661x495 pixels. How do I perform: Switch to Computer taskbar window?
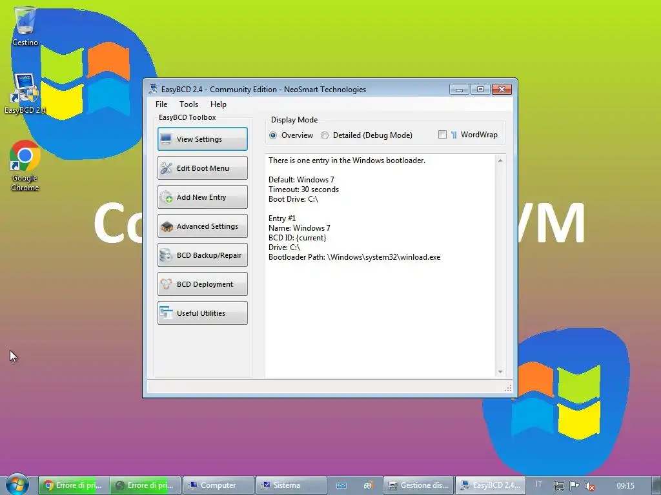point(218,485)
